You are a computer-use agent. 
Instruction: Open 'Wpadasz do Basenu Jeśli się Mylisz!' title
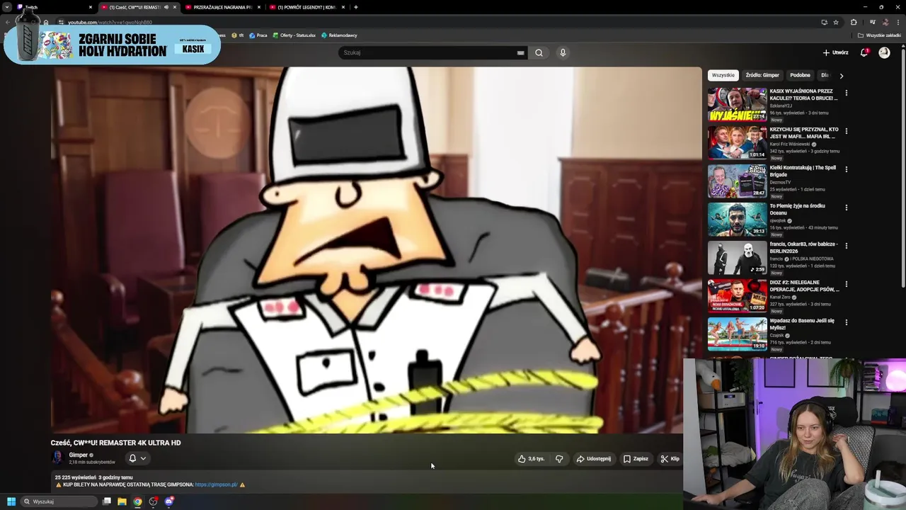point(802,324)
